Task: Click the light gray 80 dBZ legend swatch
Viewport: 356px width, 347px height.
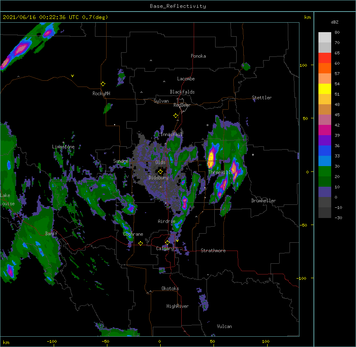Action: coord(325,38)
